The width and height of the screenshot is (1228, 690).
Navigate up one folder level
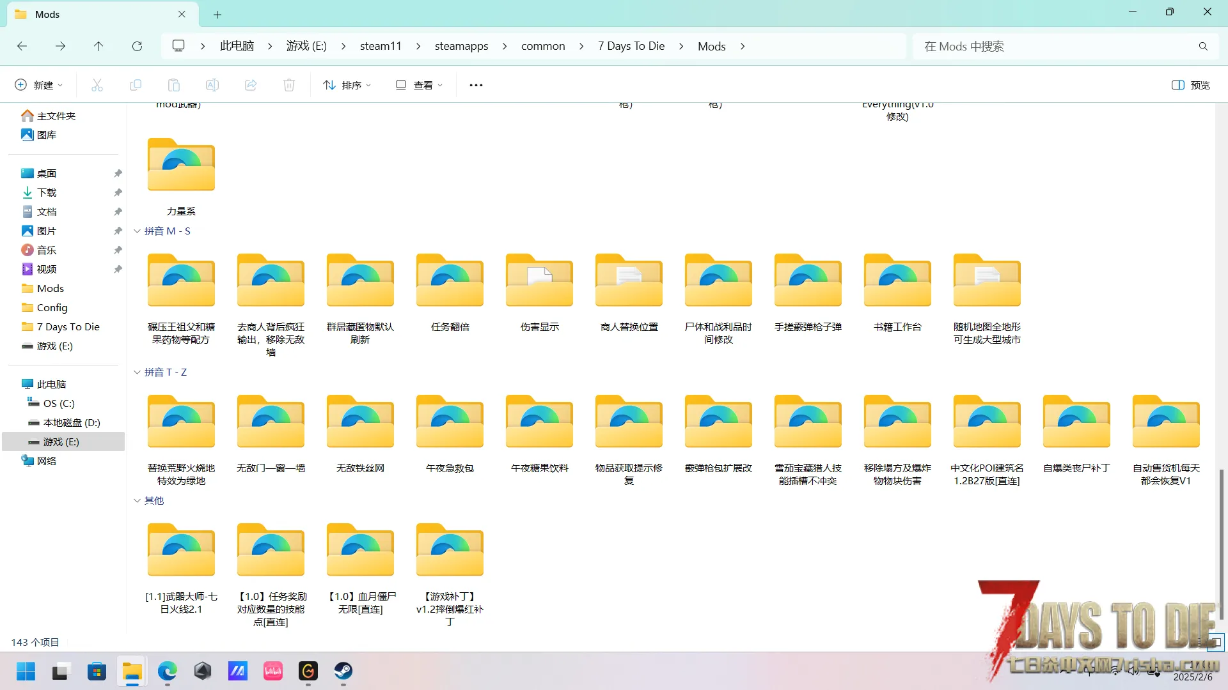(x=98, y=46)
